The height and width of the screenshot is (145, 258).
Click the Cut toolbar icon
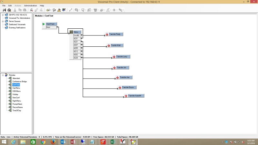pyautogui.click(x=15, y=10)
